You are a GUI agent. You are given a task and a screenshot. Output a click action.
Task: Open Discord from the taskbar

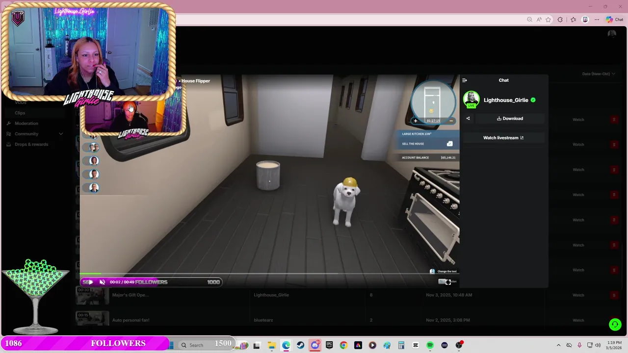(x=315, y=345)
